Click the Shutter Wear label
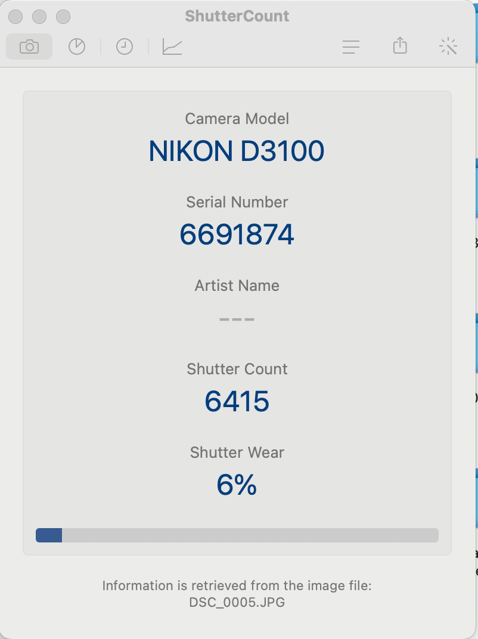The image size is (478, 639). (x=237, y=452)
